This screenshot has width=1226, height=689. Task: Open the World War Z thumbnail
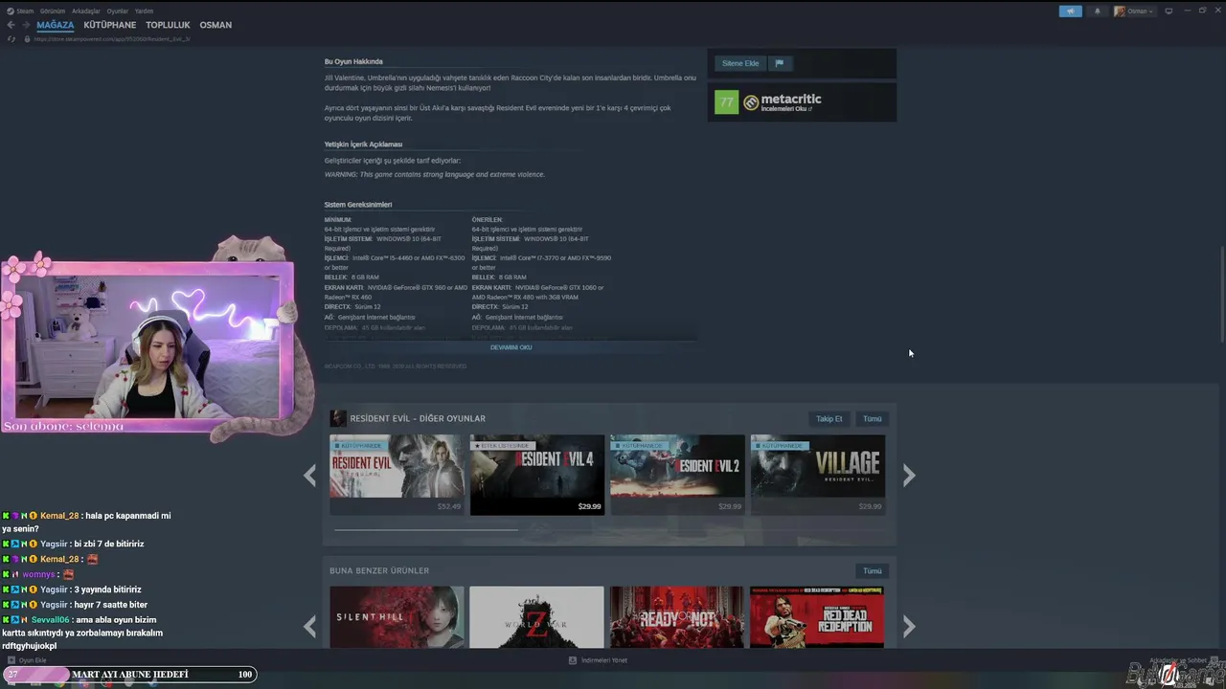click(x=536, y=617)
